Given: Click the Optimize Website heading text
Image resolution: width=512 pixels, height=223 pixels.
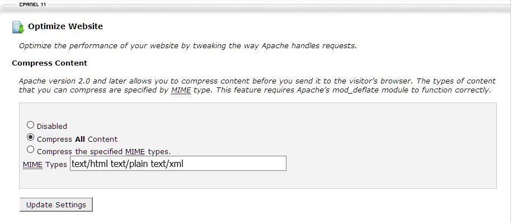Looking at the screenshot, I should pos(65,26).
